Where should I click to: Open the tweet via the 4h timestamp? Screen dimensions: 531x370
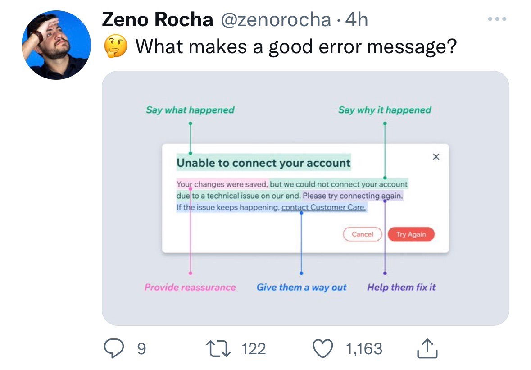coord(356,20)
